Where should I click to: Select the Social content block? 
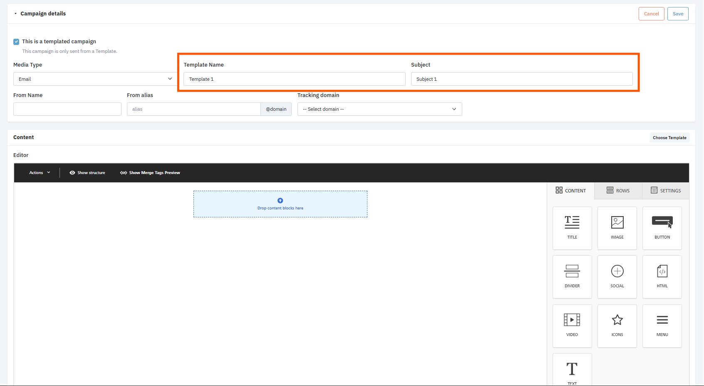tap(617, 276)
